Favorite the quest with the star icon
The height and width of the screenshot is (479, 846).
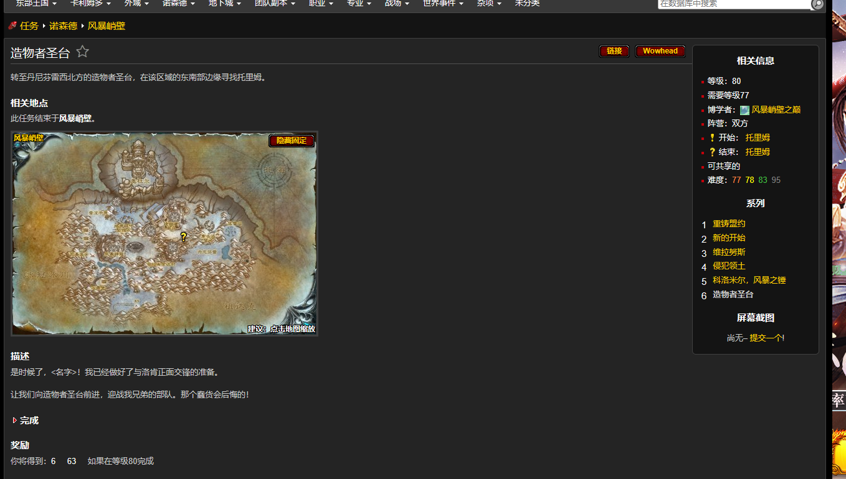pos(82,52)
